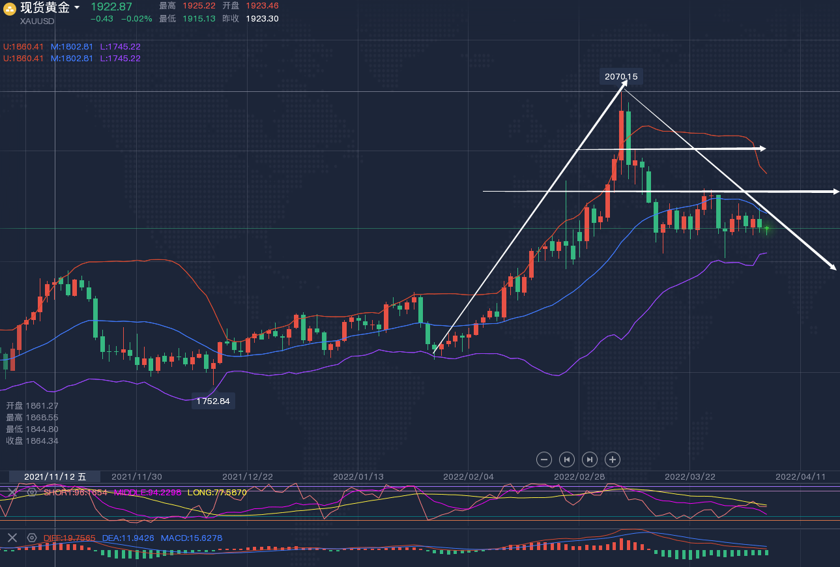This screenshot has width=840, height=567.
Task: Select the 2021/11/12 date marker on timeline
Action: coord(55,476)
